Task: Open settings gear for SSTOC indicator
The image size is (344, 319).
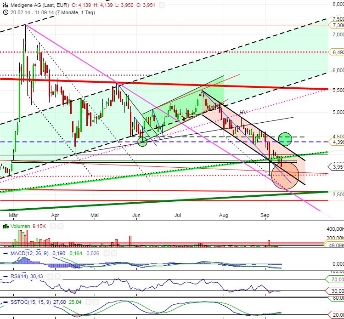Action: tap(89, 302)
